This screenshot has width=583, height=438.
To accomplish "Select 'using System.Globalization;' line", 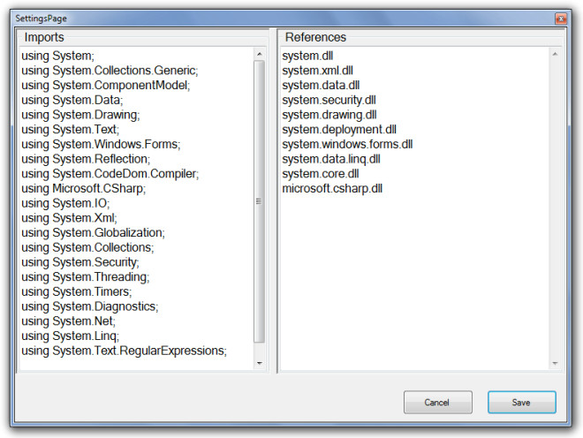I will click(x=93, y=233).
